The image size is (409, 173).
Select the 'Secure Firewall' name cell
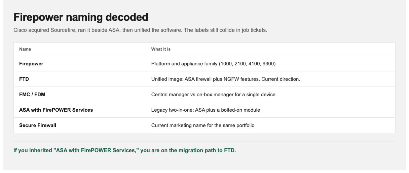(38, 125)
